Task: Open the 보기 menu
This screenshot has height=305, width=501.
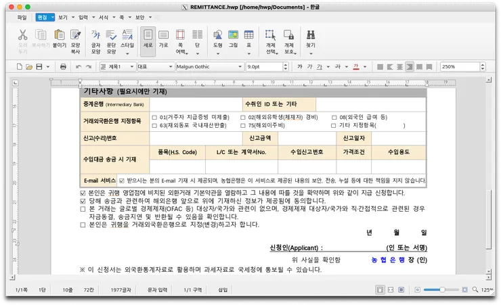Action: 63,17
